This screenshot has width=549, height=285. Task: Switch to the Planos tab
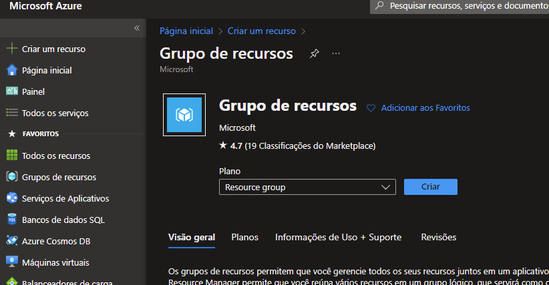pyautogui.click(x=244, y=237)
